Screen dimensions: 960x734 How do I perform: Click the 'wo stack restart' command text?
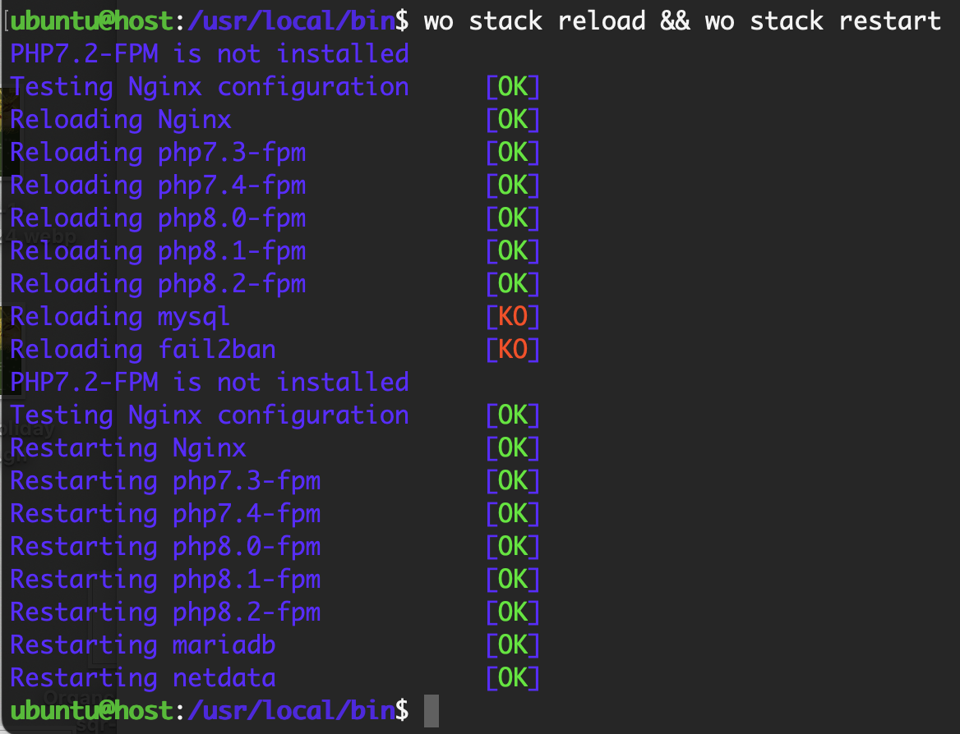pyautogui.click(x=823, y=21)
